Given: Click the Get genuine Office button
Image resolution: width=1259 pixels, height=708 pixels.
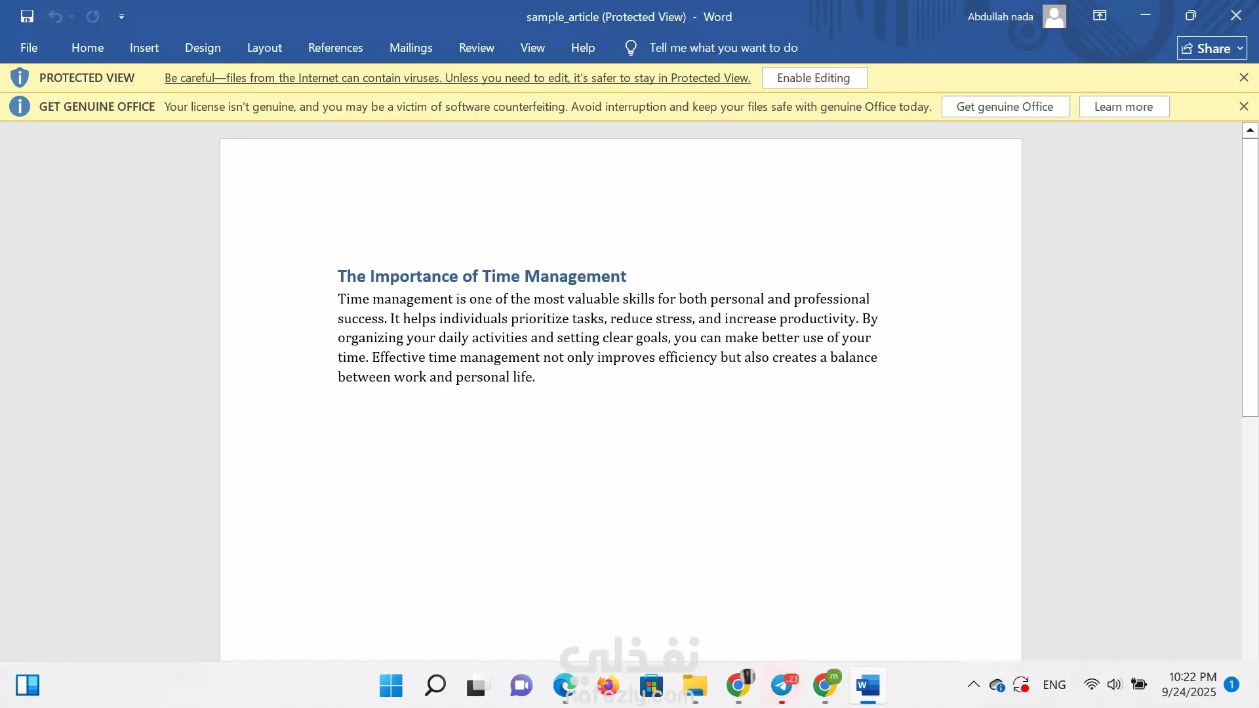Looking at the screenshot, I should 1005,107.
